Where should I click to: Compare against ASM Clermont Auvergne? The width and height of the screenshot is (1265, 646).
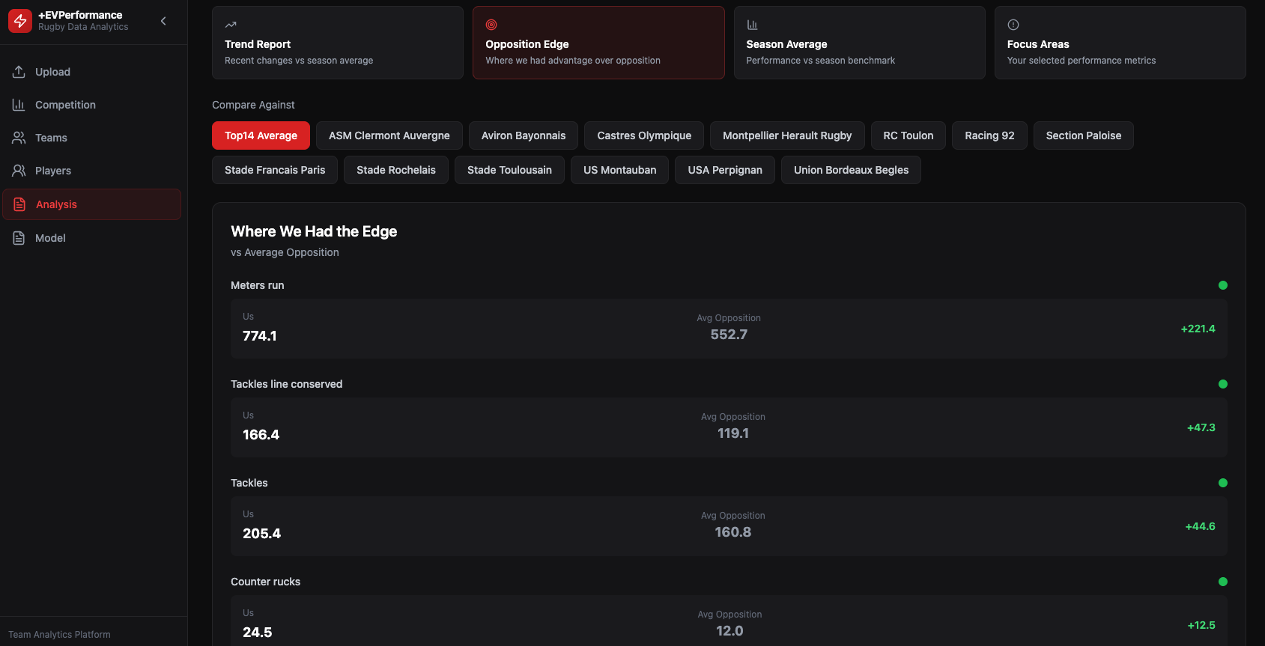(389, 135)
